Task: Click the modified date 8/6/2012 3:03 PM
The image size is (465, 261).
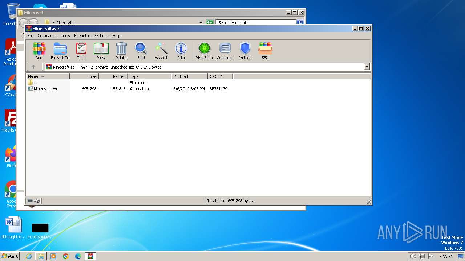Action: point(189,89)
